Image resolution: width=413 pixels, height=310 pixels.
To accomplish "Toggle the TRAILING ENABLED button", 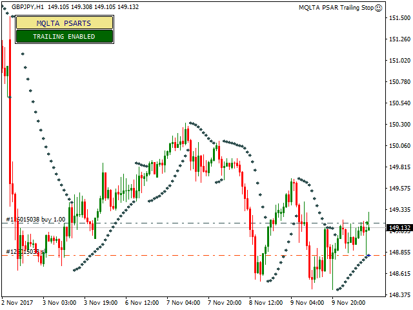I will click(65, 36).
